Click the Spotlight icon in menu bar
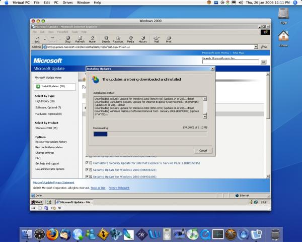This screenshot has width=302, height=242. tap(295, 3)
